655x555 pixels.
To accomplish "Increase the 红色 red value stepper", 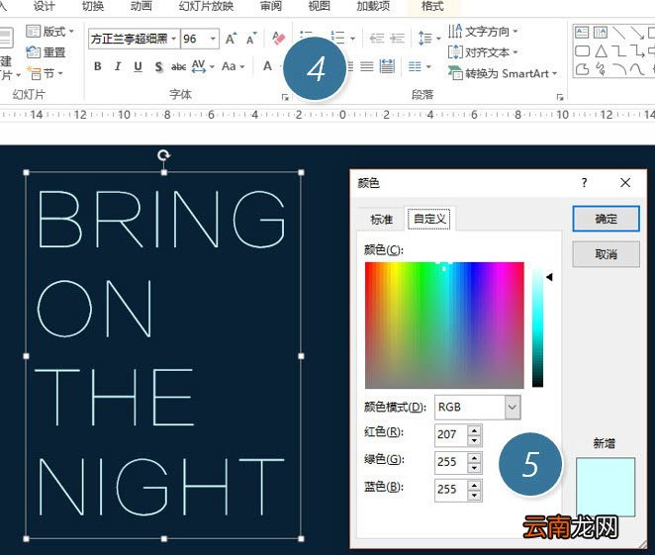I will 474,430.
